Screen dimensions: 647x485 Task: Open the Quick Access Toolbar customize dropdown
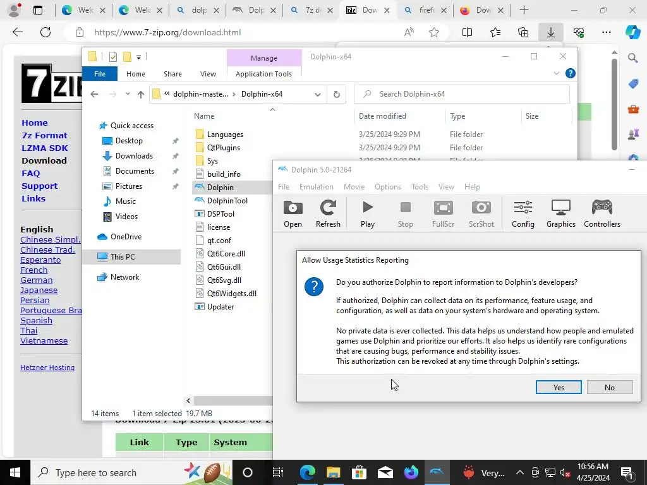pos(138,57)
